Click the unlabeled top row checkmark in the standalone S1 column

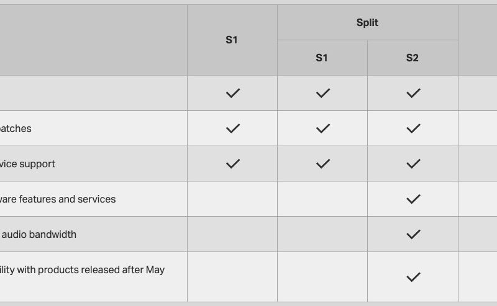coord(232,94)
